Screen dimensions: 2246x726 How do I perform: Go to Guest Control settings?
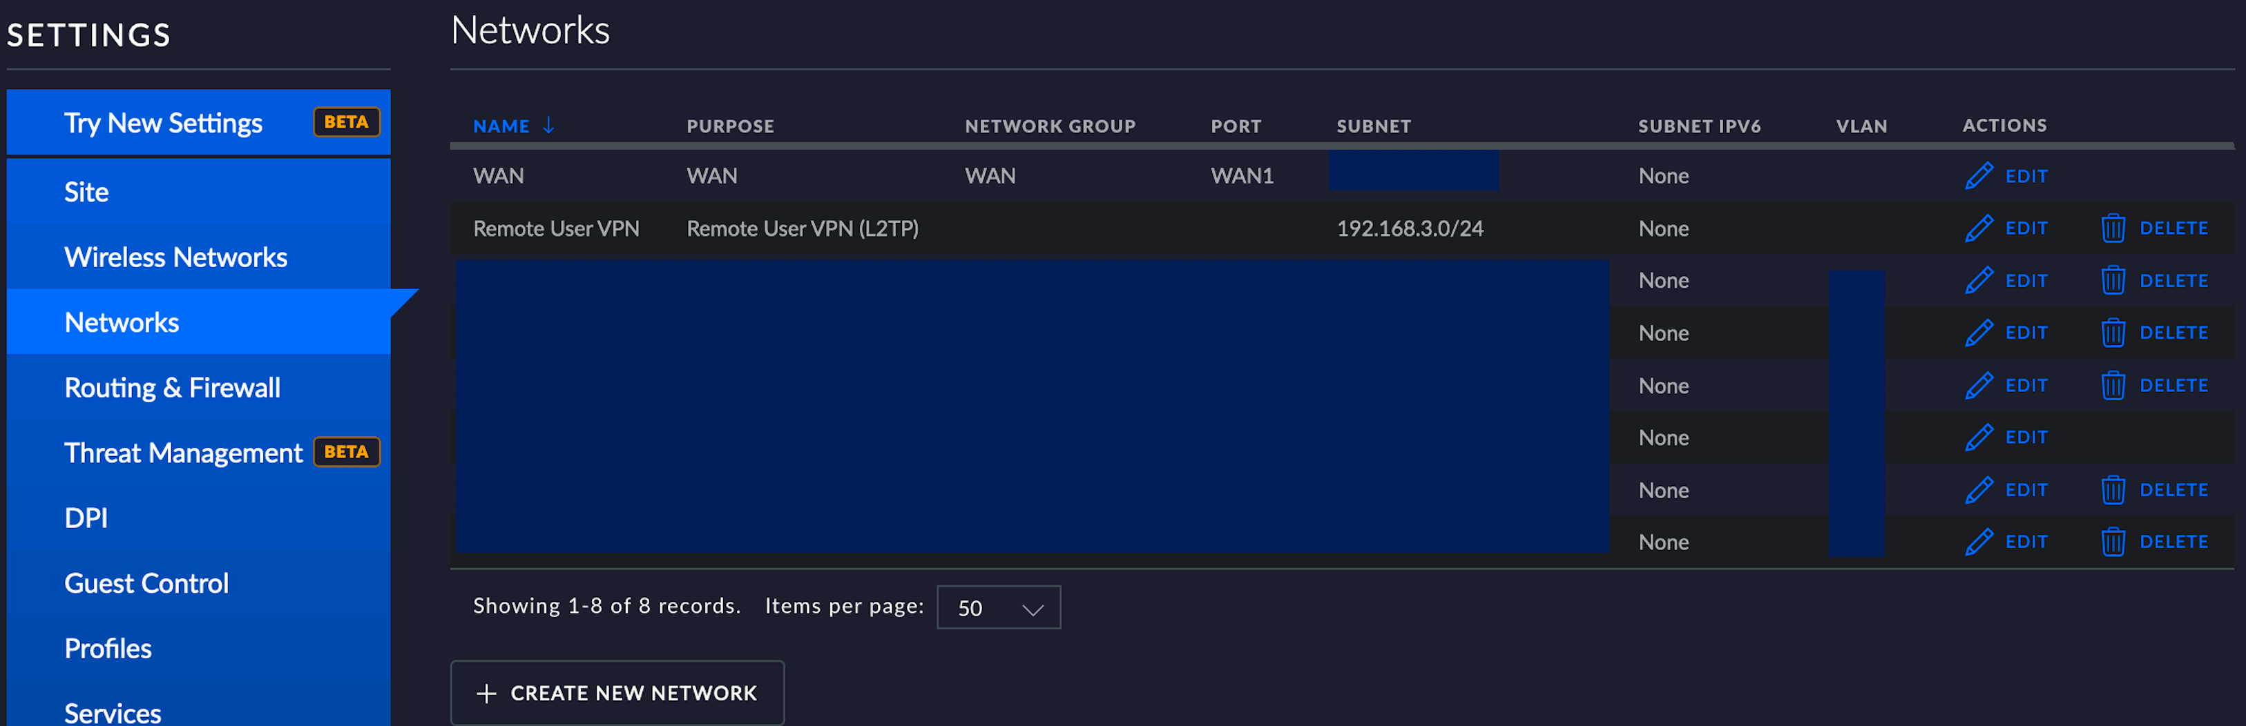pos(146,582)
